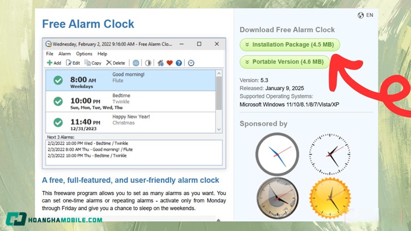Click the Copy alarm toolbar icon

tap(93, 63)
